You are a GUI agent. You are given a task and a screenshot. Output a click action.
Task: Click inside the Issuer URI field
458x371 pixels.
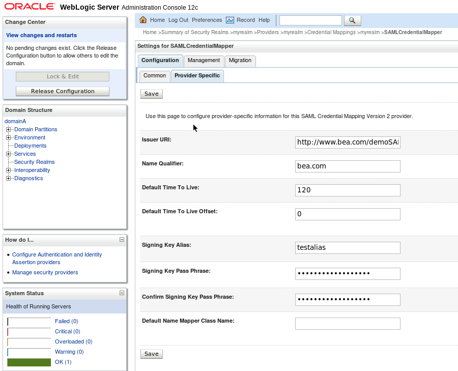tap(348, 142)
